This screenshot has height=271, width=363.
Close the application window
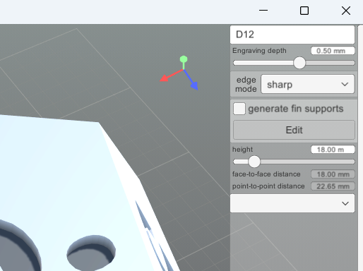click(x=346, y=11)
